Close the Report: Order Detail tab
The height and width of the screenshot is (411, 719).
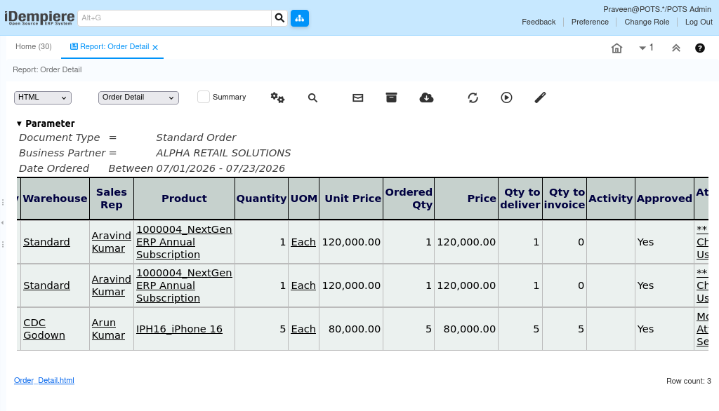click(x=155, y=47)
